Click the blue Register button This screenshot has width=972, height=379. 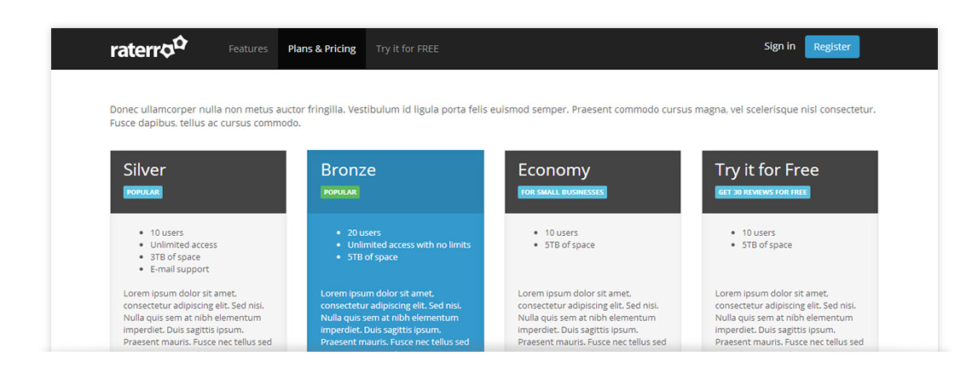832,47
